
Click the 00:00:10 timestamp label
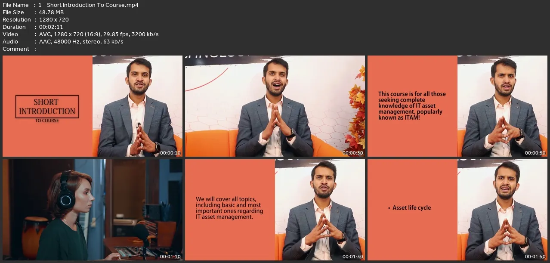tap(170, 153)
